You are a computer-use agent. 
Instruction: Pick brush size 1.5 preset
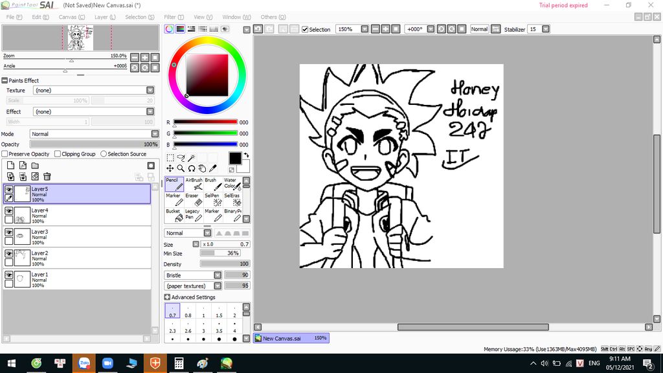pyautogui.click(x=219, y=311)
